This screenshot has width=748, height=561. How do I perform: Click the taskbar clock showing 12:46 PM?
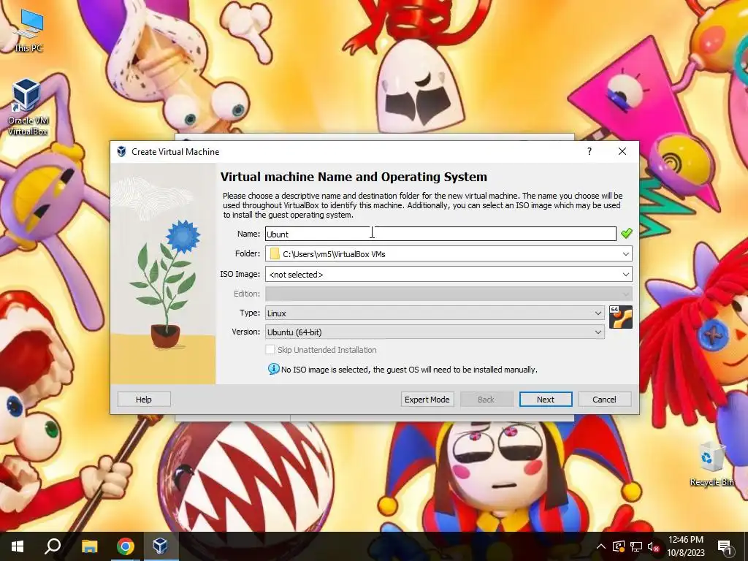point(685,546)
